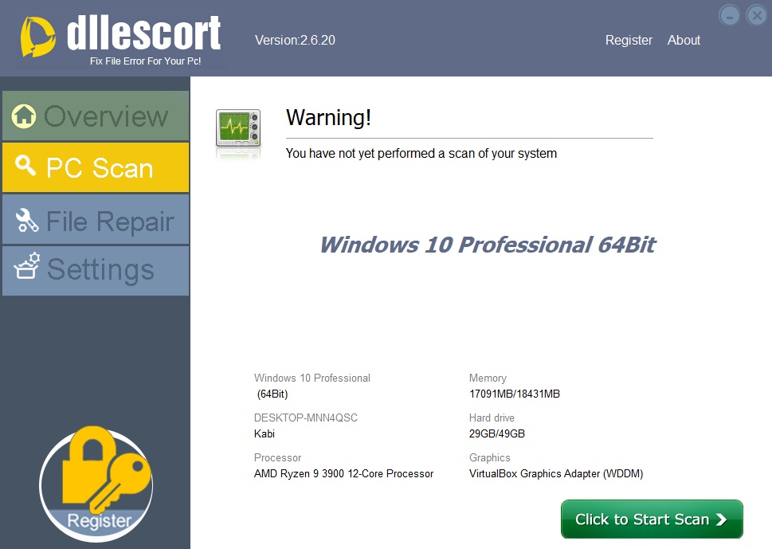Close the dllescort window
The image size is (772, 549).
click(757, 16)
